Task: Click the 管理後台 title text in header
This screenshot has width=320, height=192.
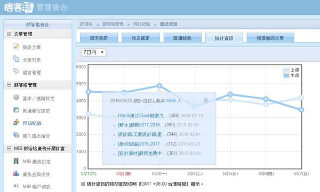Action: click(x=52, y=7)
